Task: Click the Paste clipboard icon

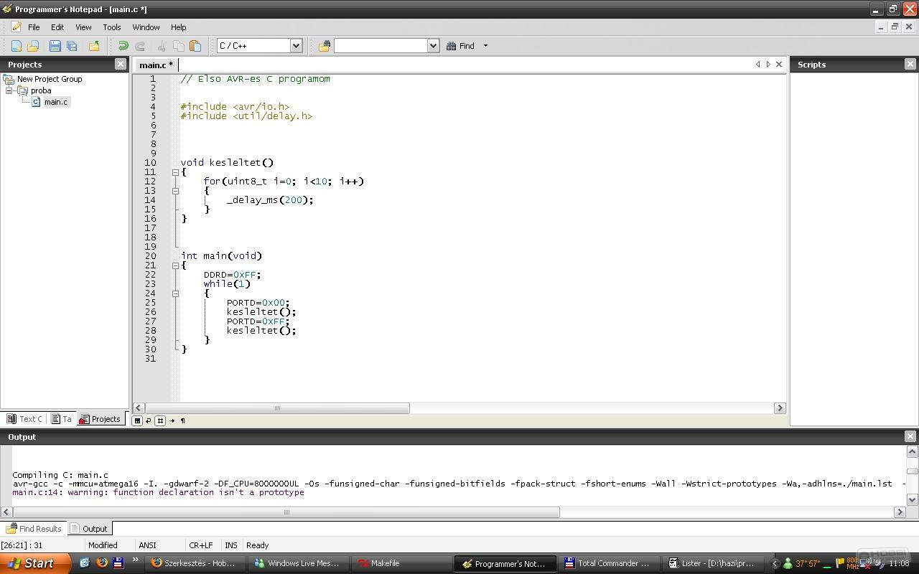Action: [x=195, y=46]
